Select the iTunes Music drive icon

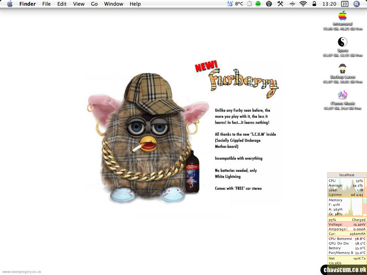tap(342, 95)
